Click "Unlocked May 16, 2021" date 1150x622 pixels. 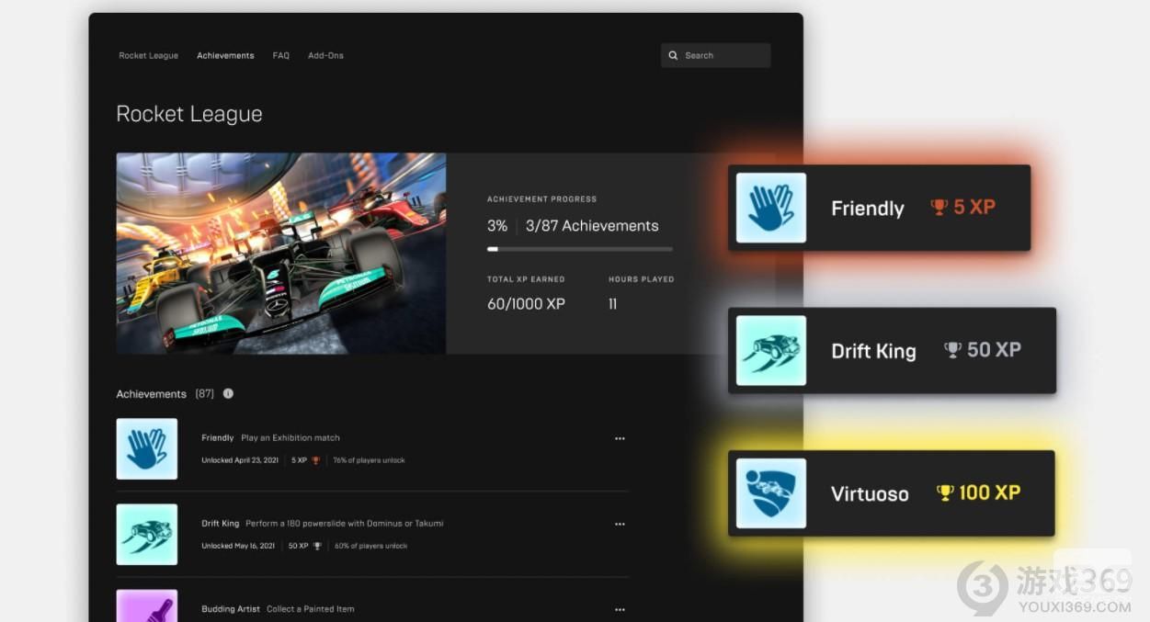point(239,546)
